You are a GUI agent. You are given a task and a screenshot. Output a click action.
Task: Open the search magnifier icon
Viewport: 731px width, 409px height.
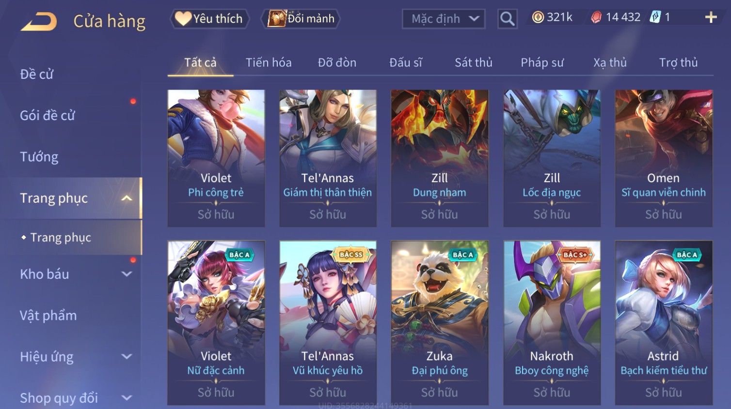coord(507,19)
